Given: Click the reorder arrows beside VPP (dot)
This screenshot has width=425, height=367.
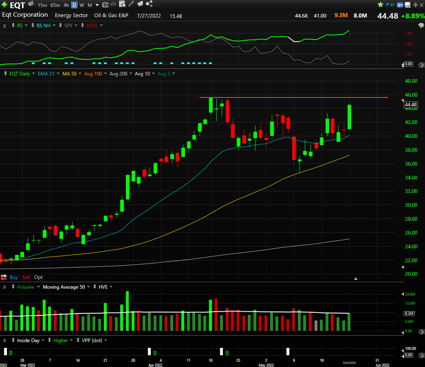Looking at the screenshot, I should 78,340.
